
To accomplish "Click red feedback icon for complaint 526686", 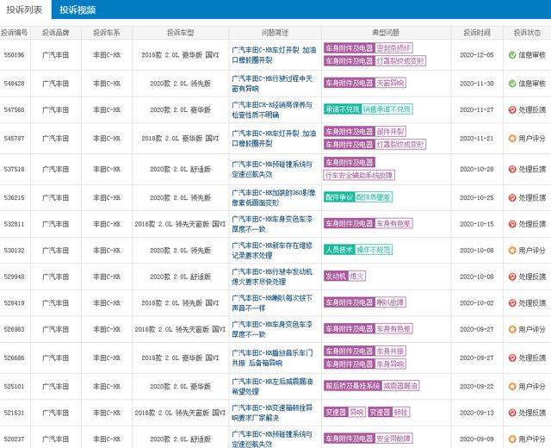I will click(512, 358).
